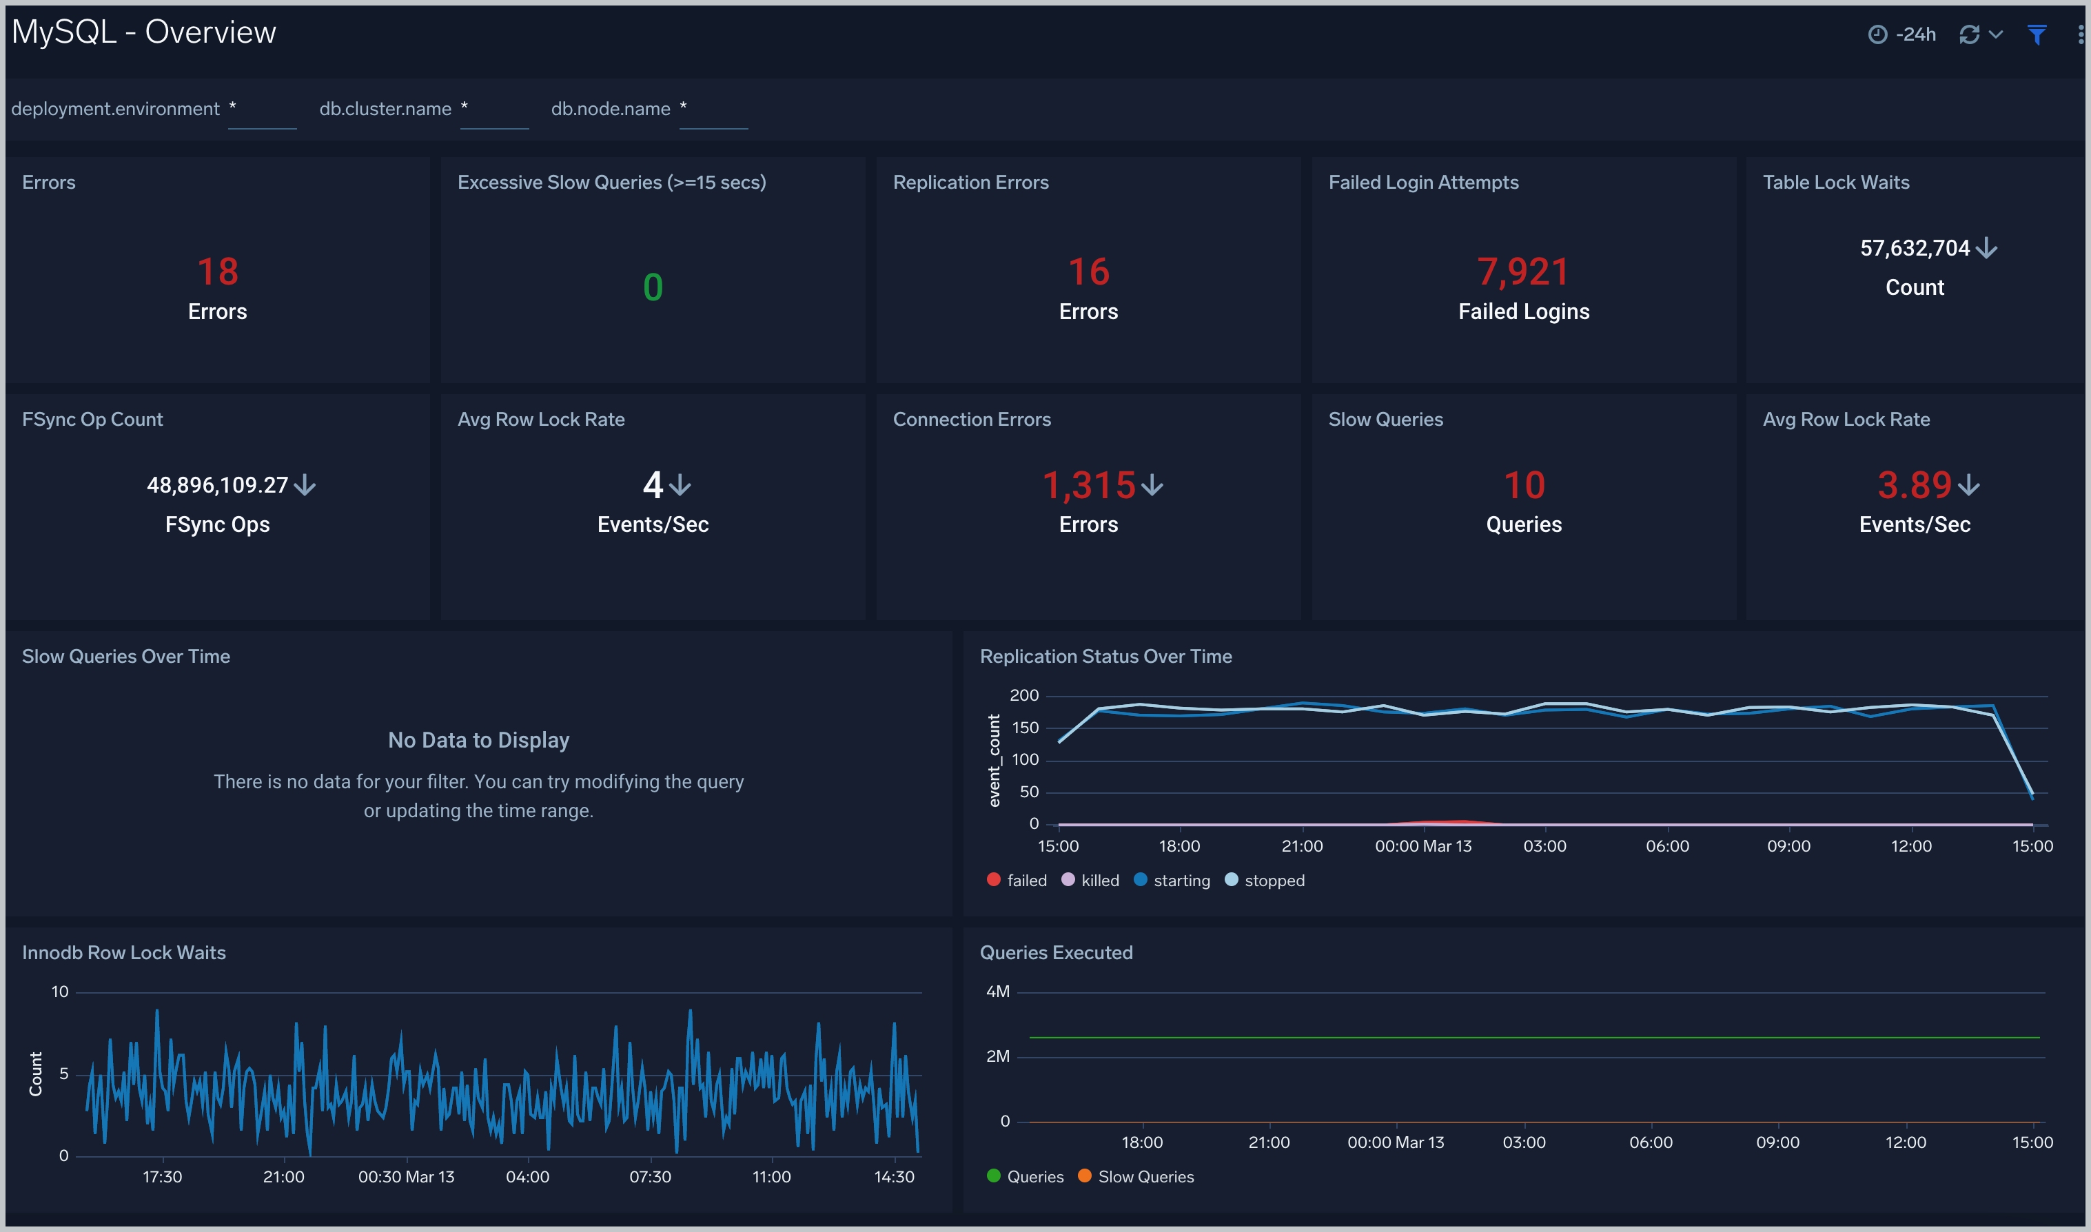This screenshot has width=2091, height=1232.
Task: Open the -24h time range picker
Action: tap(1901, 34)
